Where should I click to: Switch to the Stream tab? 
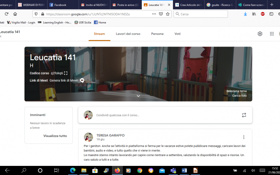coord(99,34)
